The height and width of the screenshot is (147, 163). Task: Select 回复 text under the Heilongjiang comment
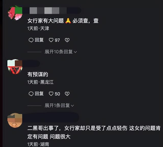click(39, 94)
